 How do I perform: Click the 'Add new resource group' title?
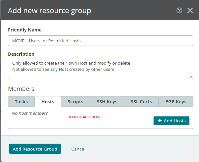49,11
